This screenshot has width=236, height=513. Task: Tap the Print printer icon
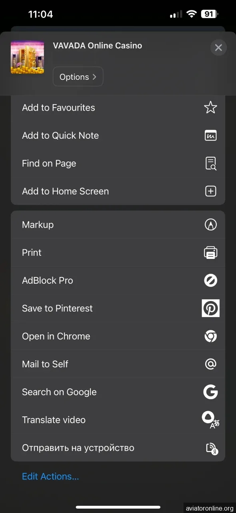tap(210, 252)
